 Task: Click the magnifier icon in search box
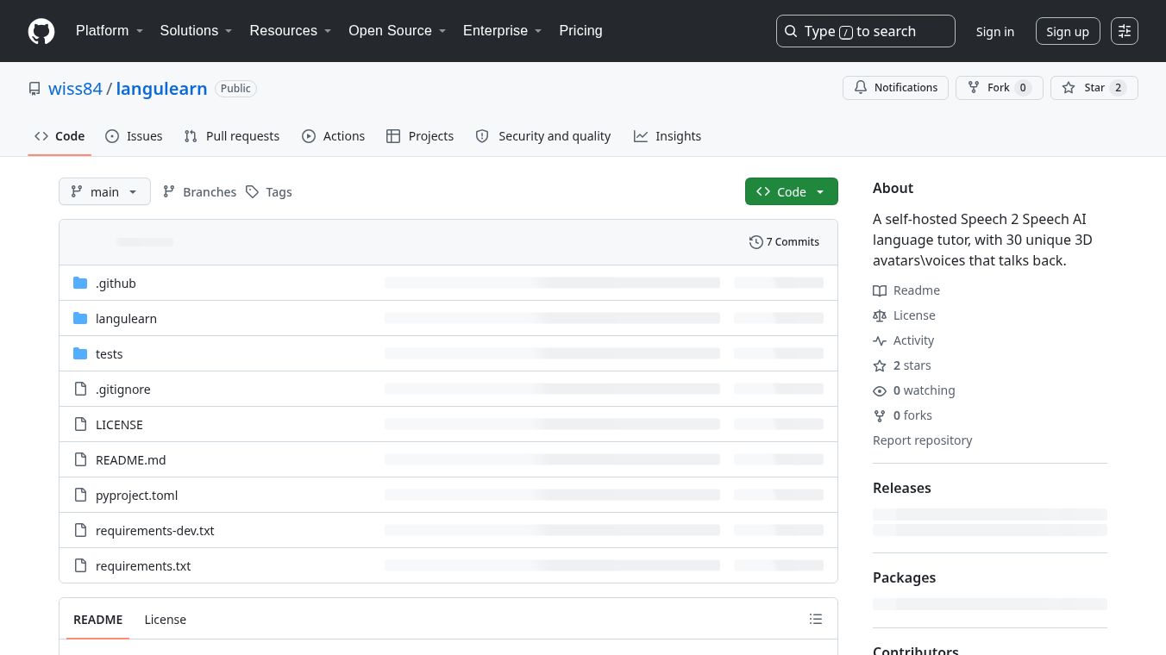click(x=791, y=31)
